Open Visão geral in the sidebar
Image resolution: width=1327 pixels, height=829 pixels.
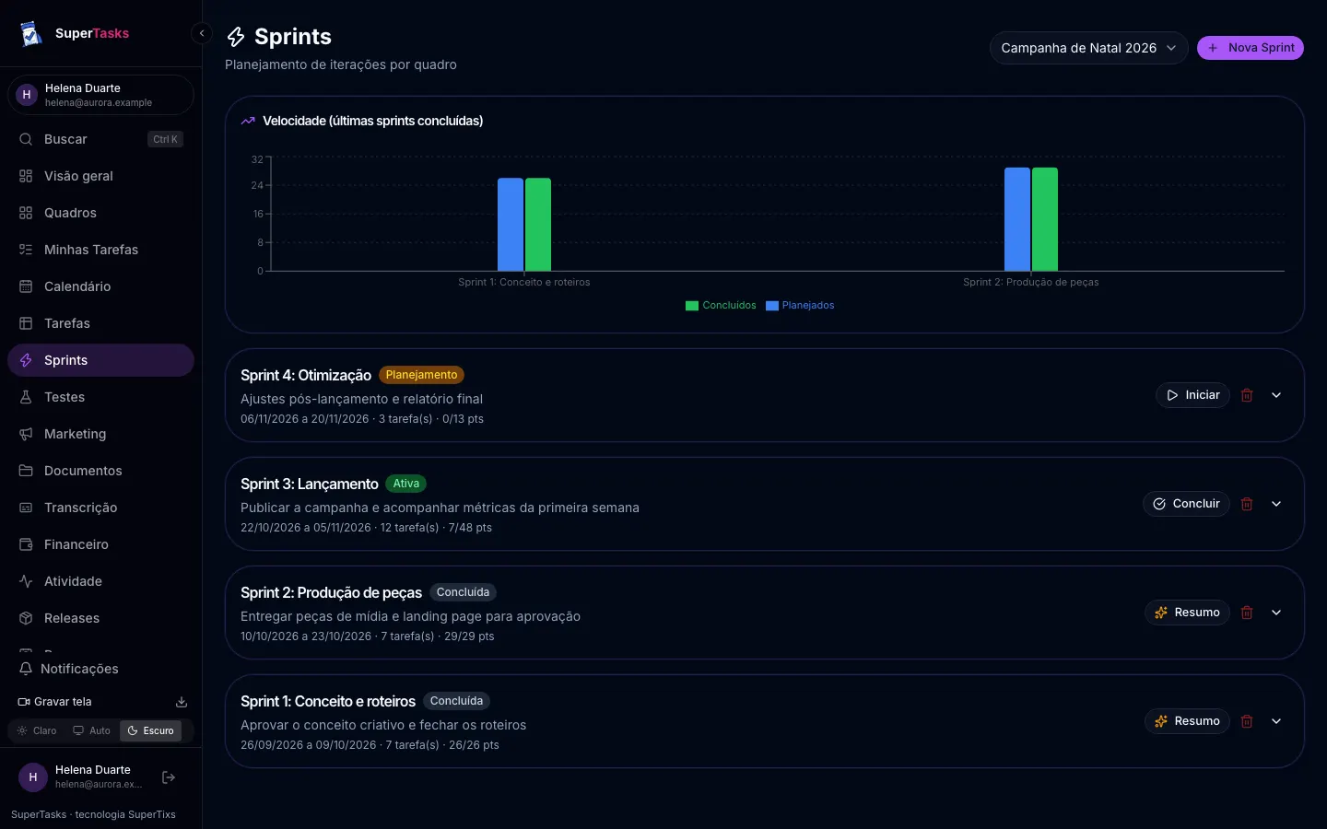(x=100, y=176)
